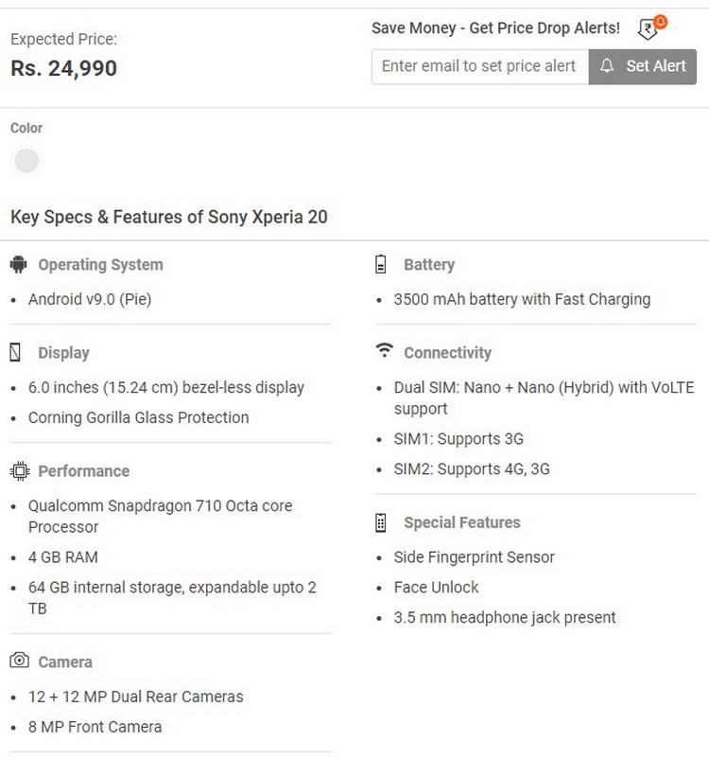Click the chip Performance section icon
The height and width of the screenshot is (759, 709).
tap(20, 471)
